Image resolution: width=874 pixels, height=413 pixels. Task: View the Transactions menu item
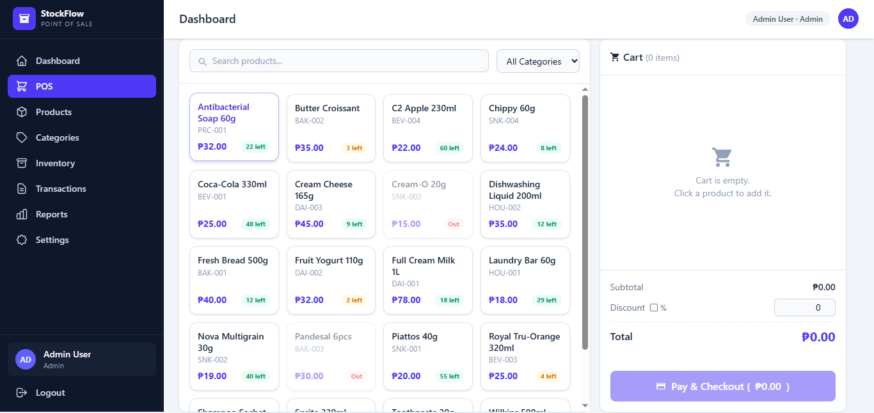pyautogui.click(x=82, y=189)
